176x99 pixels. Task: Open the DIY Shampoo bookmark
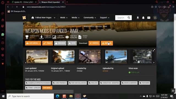[16, 11]
